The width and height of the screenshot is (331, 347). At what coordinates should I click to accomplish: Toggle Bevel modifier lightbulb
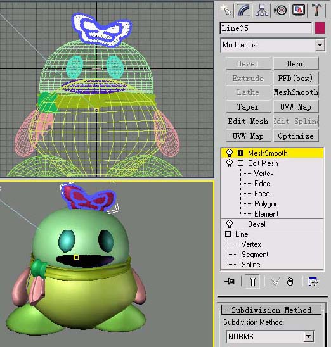(x=230, y=224)
